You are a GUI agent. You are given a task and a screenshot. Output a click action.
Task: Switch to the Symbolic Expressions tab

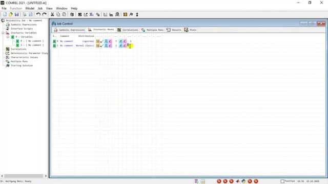click(x=69, y=30)
